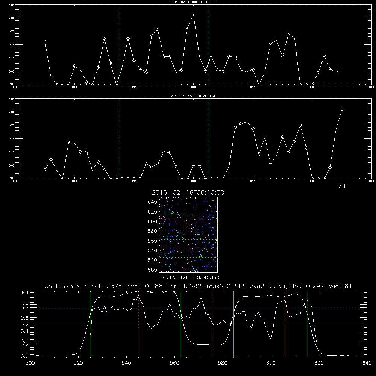This screenshot has height=376, width=376.
Task: Click the 560 label on bottom profile x-axis
Action: pyautogui.click(x=174, y=363)
